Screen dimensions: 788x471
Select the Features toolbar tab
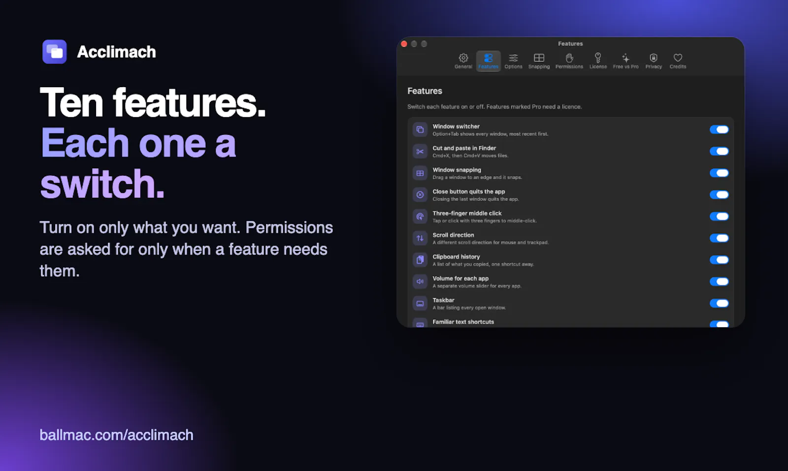488,61
